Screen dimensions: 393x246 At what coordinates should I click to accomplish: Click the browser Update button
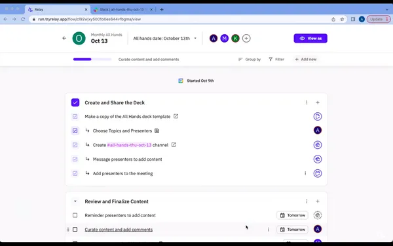point(379,19)
